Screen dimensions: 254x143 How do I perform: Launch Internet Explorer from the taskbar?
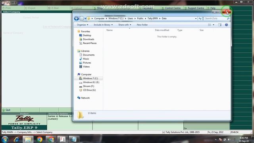pyautogui.click(x=17, y=139)
